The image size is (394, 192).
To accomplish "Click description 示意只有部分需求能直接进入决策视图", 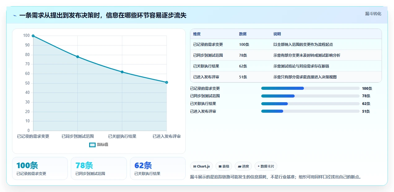I will click(305, 77).
